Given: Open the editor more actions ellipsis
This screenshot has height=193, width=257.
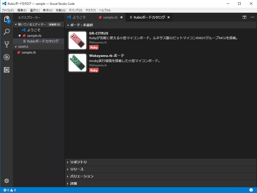Looking at the screenshot, I should pyautogui.click(x=252, y=17).
